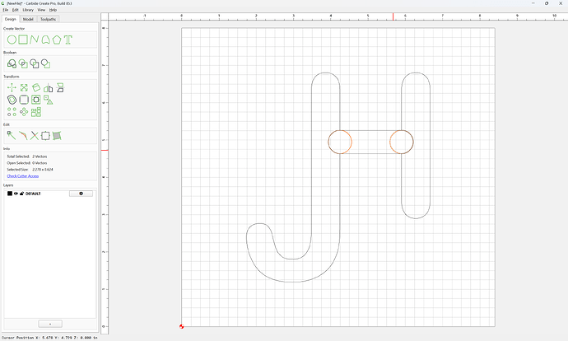Switch to the Model tab
The width and height of the screenshot is (568, 341).
pyautogui.click(x=28, y=19)
